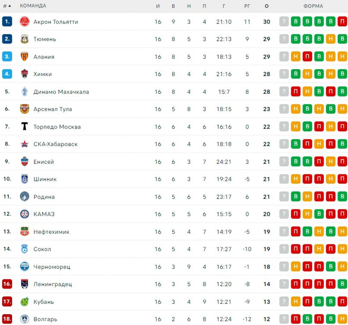
Task: Click the КОМАНДА column header
Action: coord(33,6)
